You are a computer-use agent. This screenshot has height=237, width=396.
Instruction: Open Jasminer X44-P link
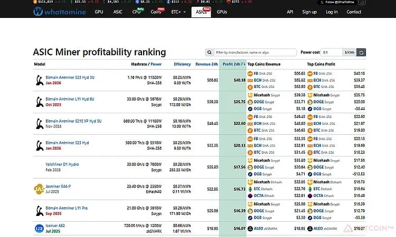(x=58, y=186)
